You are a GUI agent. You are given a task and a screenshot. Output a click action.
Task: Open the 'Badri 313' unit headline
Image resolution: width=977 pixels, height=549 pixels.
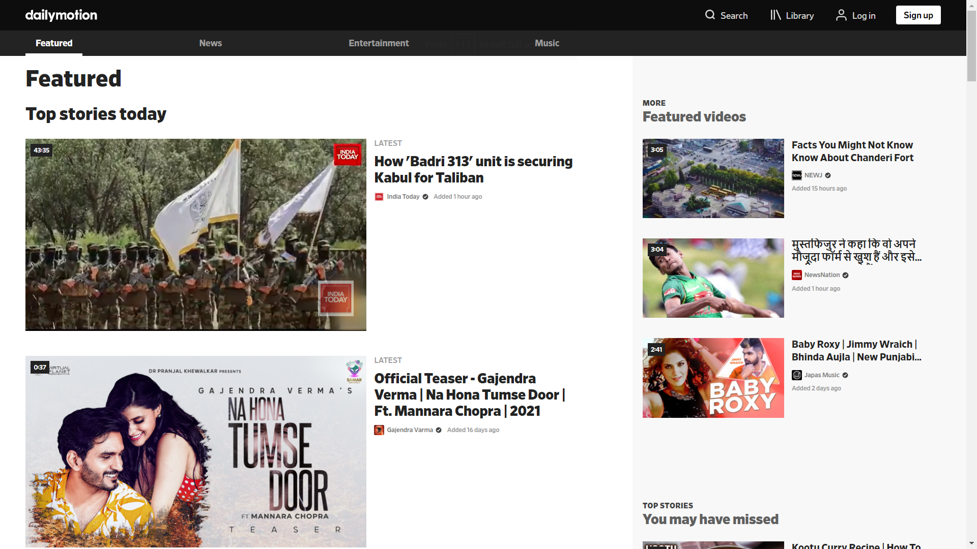(x=473, y=169)
